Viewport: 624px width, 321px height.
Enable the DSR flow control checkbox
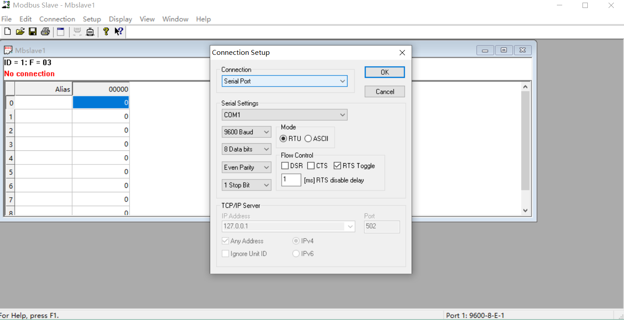pyautogui.click(x=285, y=166)
